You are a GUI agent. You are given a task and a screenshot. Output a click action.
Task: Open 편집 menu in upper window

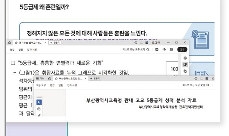point(12,50)
